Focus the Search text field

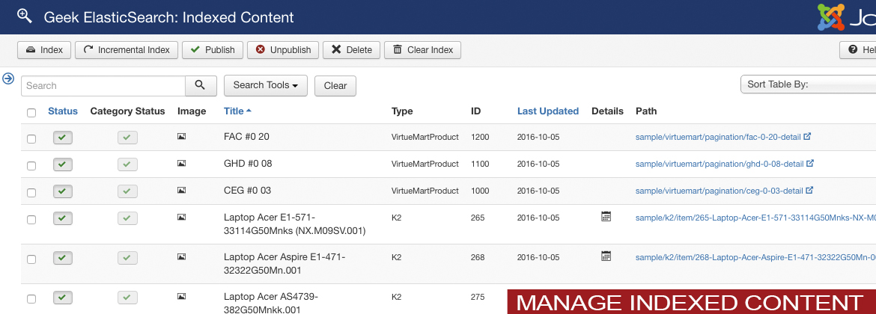click(x=103, y=85)
